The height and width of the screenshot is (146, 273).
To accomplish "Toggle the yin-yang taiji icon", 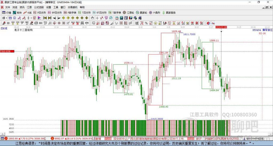I will pos(208,23).
